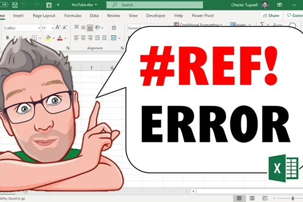Viewport: 303px width, 202px height.
Task: Click the Chester Tugwell account name
Action: [x=244, y=5]
